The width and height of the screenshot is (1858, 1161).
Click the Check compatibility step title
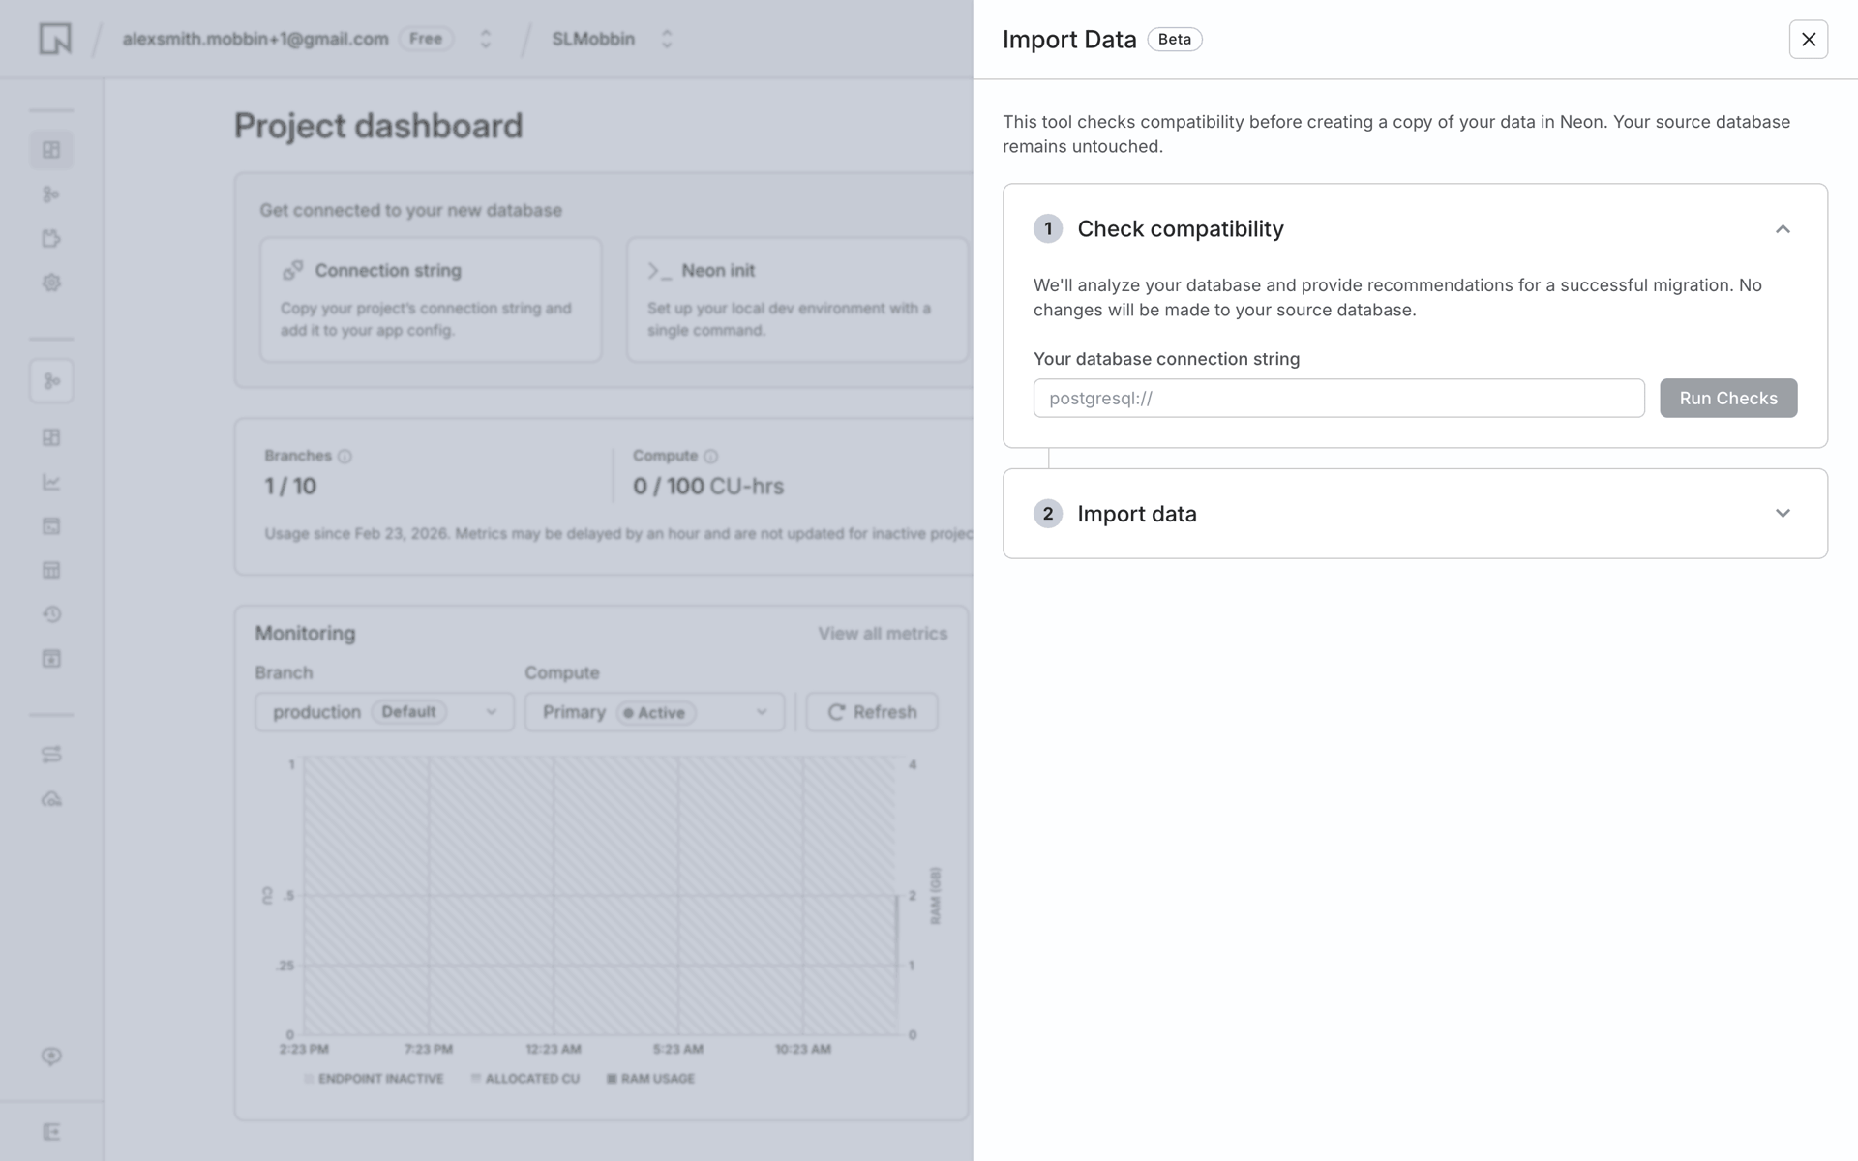click(x=1181, y=229)
